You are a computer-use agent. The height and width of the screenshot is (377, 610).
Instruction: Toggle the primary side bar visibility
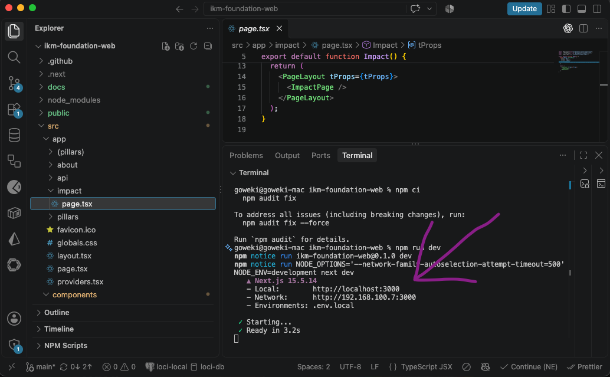(566, 9)
